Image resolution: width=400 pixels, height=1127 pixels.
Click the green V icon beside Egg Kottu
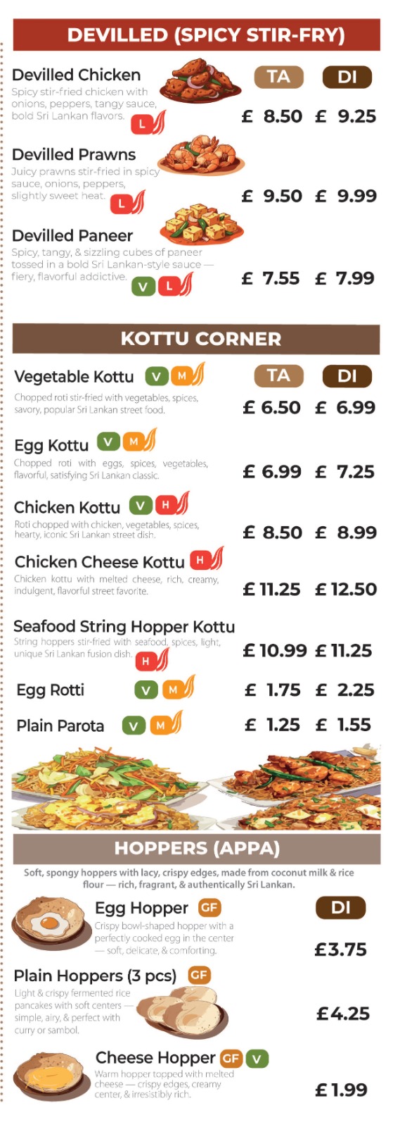(x=108, y=442)
